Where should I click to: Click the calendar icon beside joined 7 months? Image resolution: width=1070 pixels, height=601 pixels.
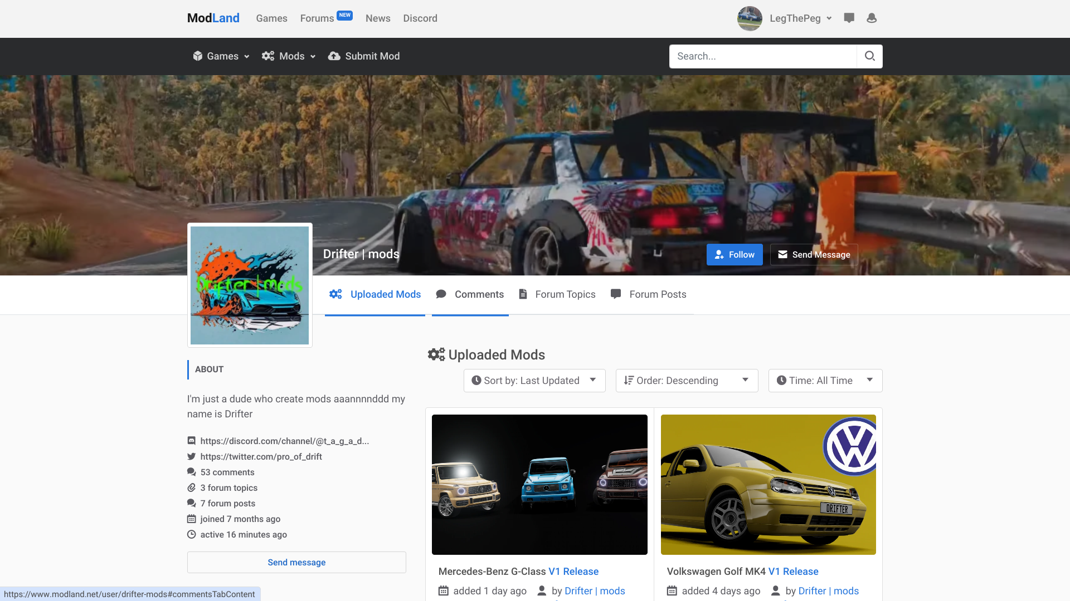point(191,519)
